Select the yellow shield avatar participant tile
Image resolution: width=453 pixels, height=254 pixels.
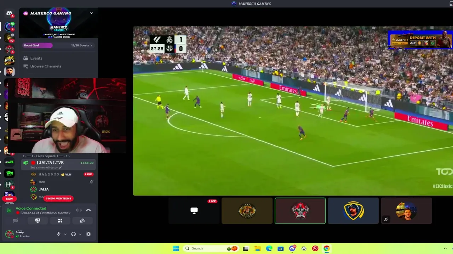click(353, 211)
